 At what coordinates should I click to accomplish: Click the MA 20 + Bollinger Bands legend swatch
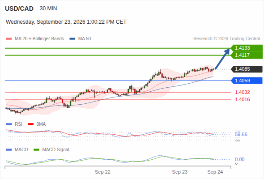pyautogui.click(x=9, y=39)
